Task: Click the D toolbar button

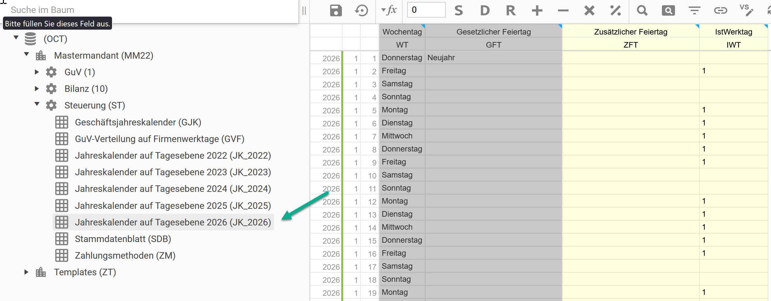Action: 485,10
